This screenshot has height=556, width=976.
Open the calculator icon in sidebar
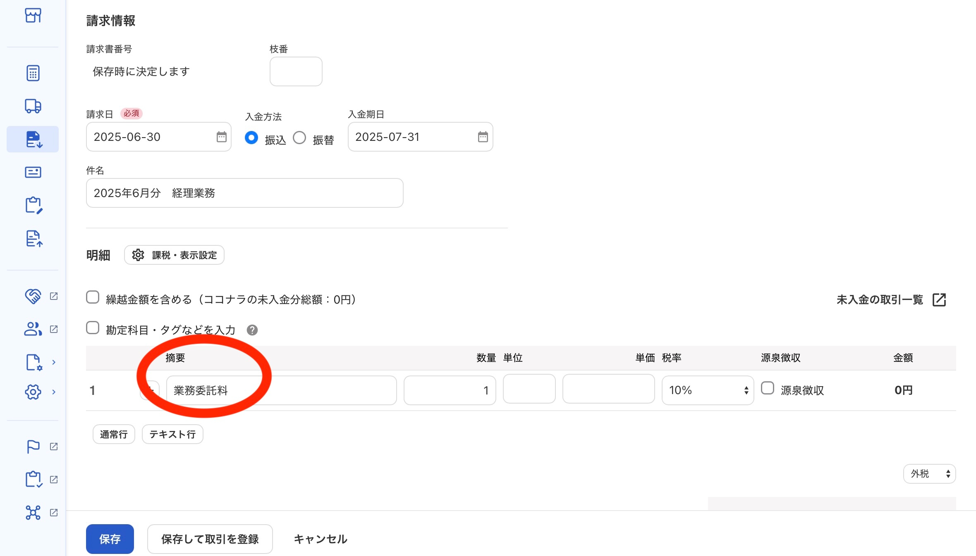[x=33, y=73]
